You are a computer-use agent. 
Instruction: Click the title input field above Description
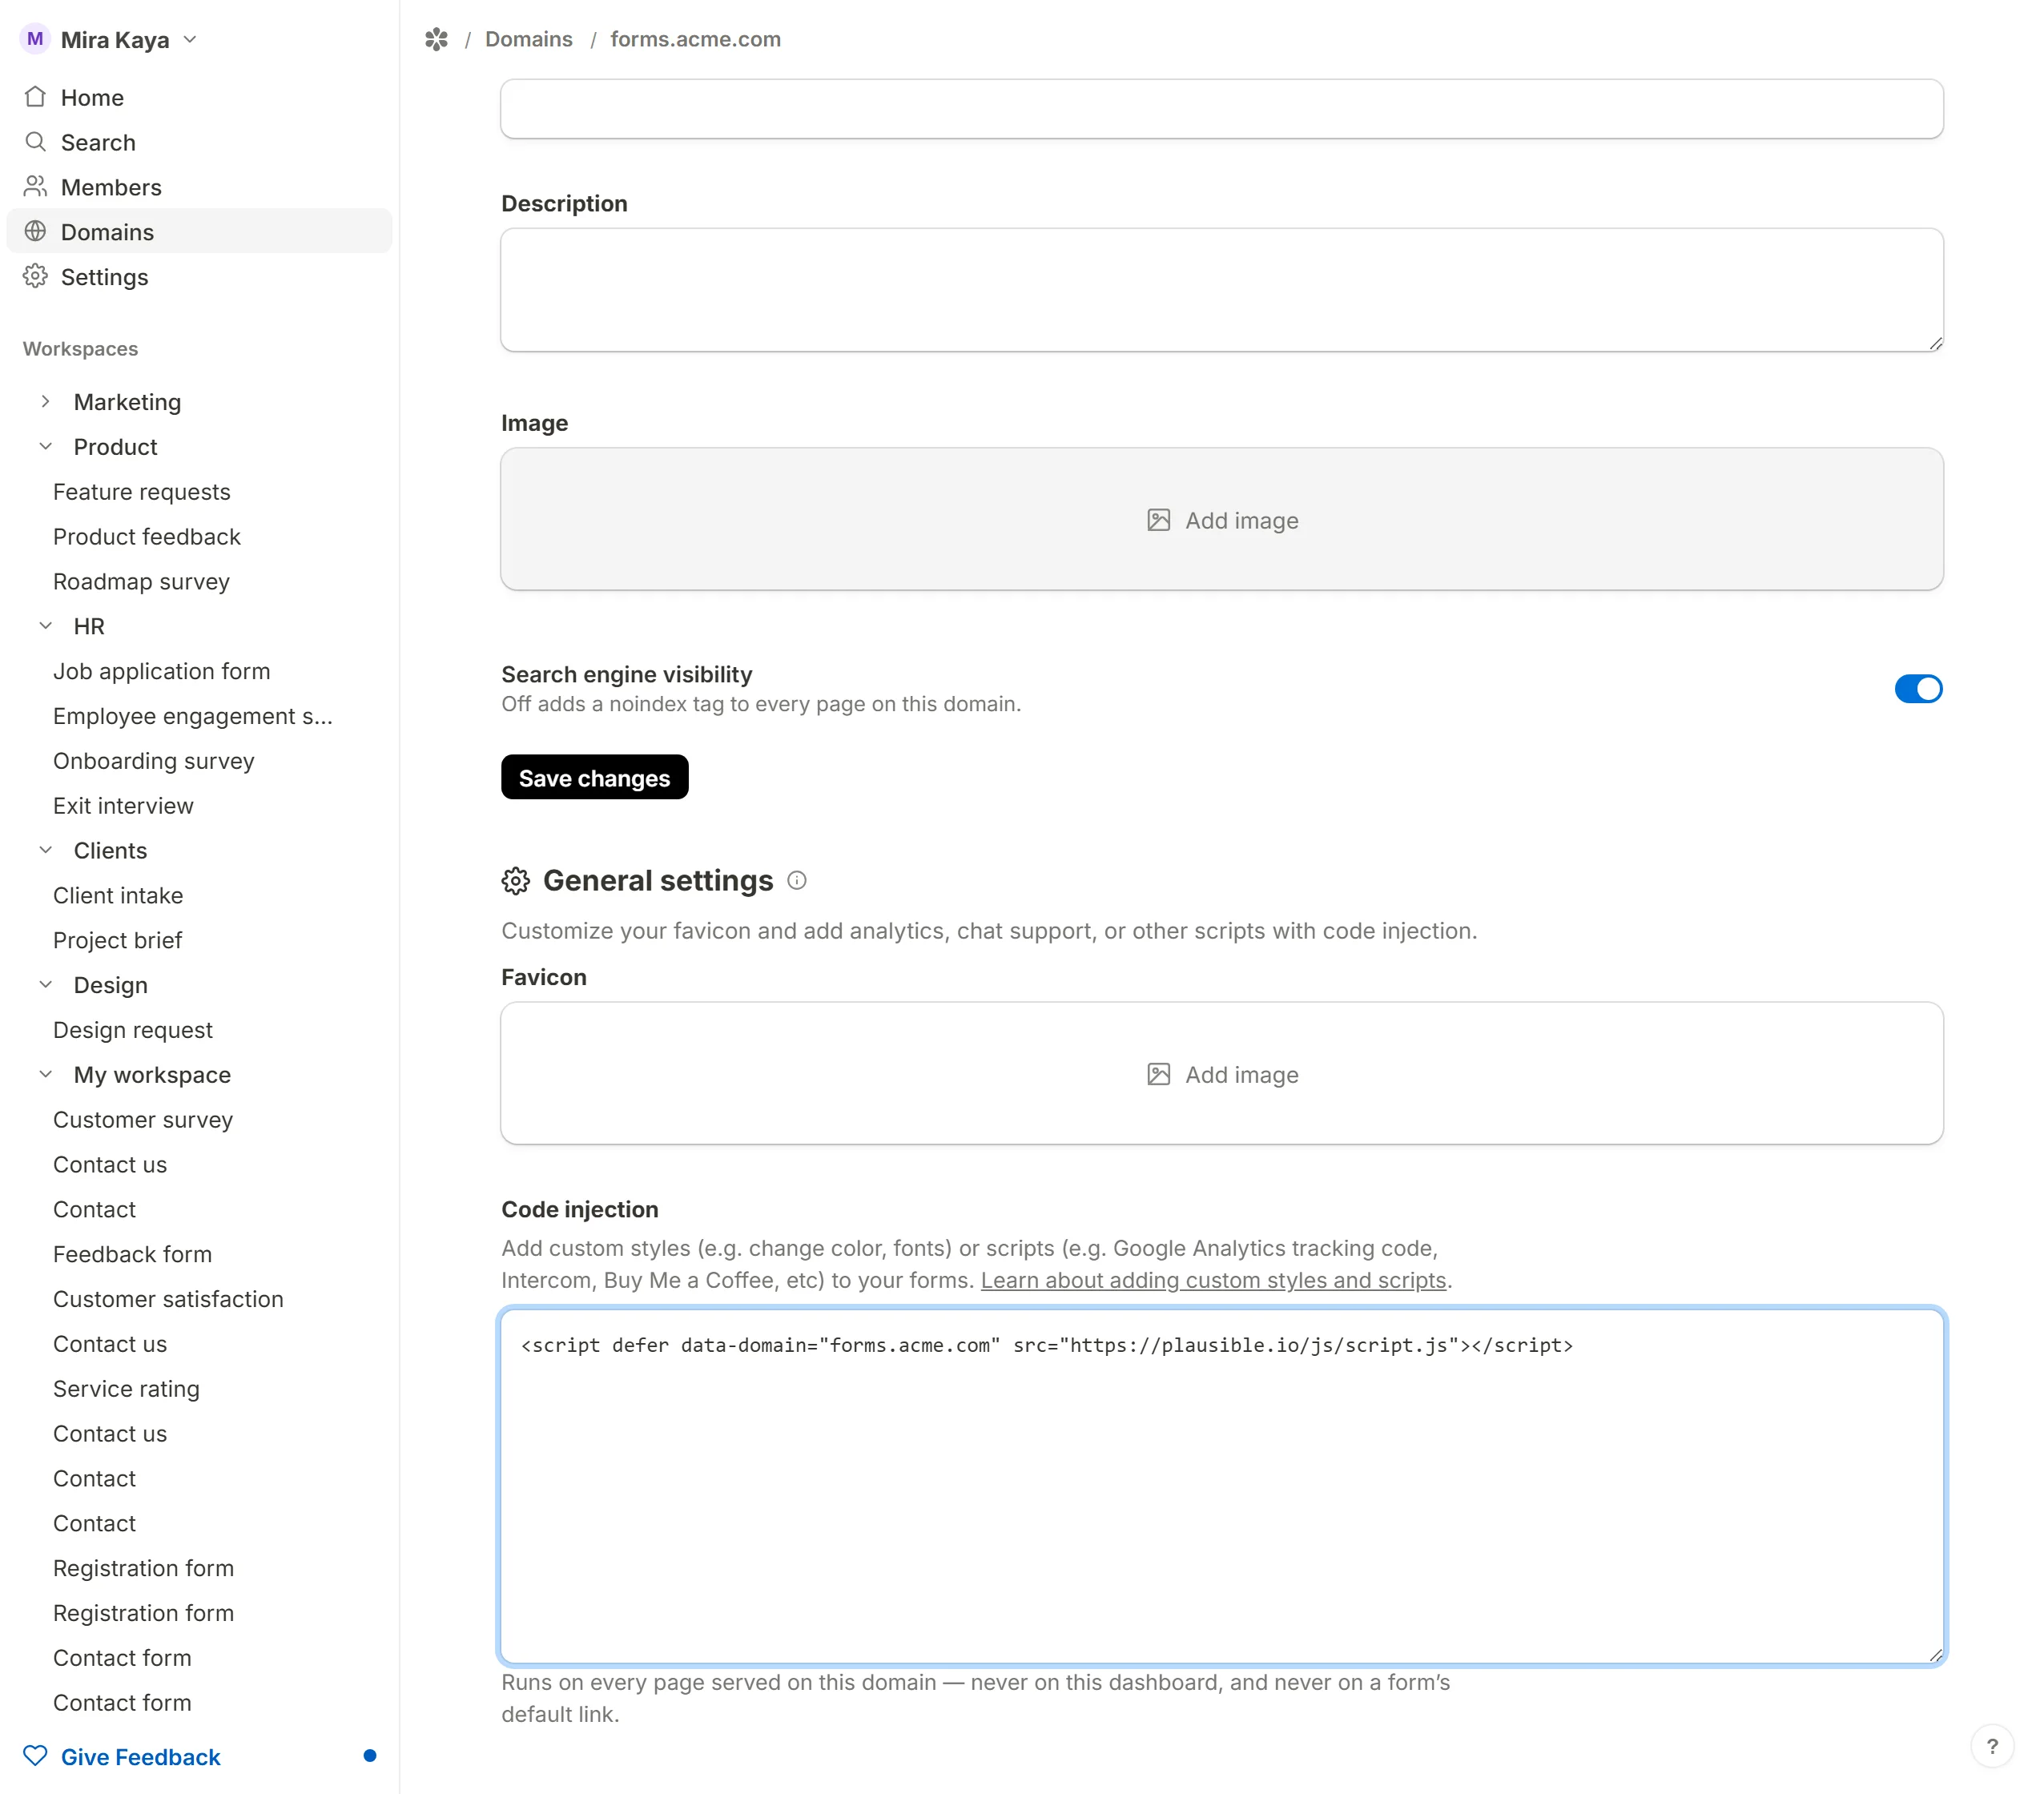click(1221, 108)
